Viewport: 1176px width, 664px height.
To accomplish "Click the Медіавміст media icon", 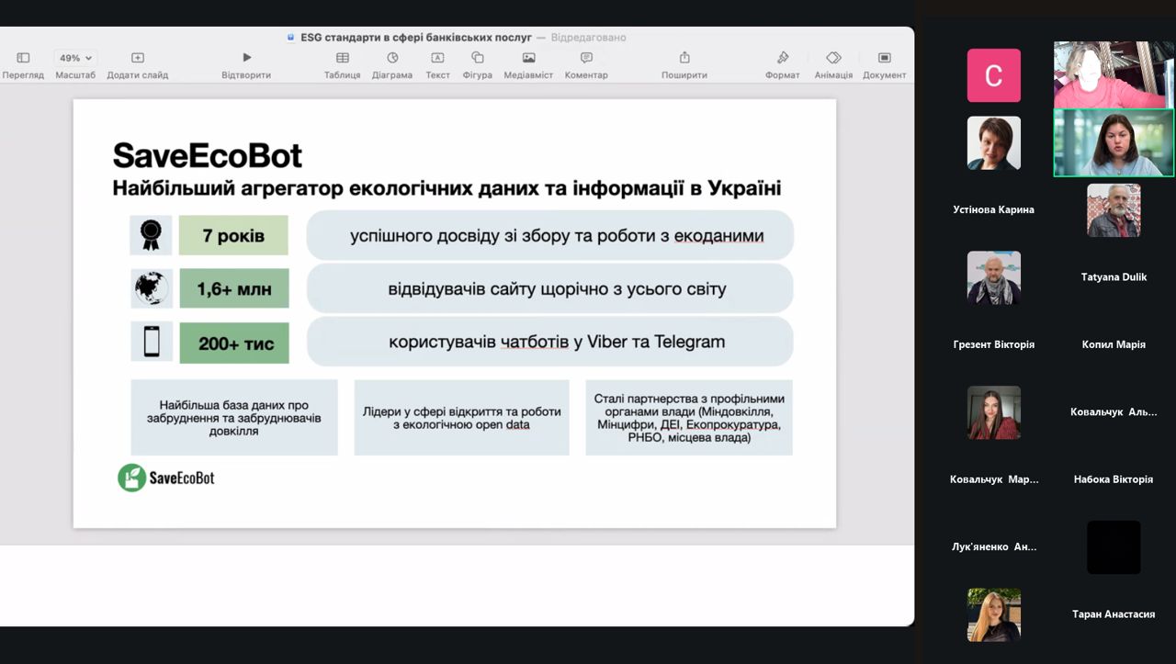I will click(528, 58).
